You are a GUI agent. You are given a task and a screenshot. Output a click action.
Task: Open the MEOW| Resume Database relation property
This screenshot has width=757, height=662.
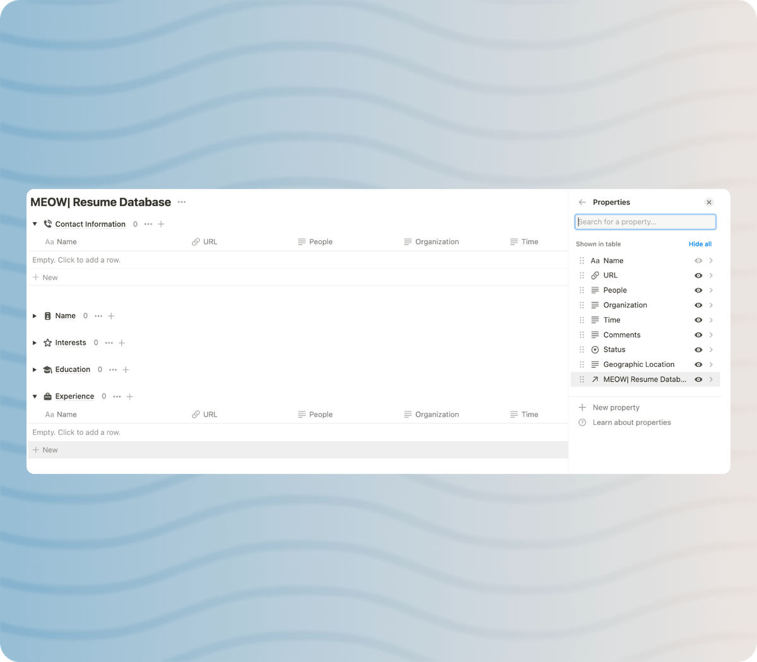coord(643,380)
